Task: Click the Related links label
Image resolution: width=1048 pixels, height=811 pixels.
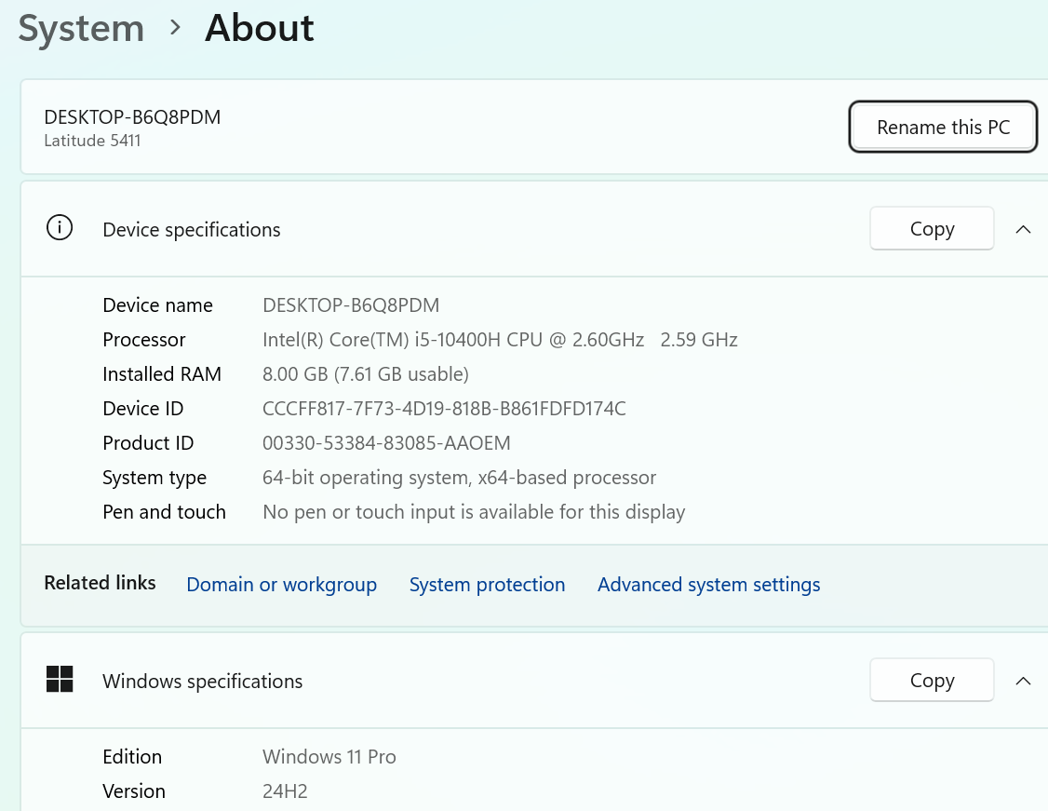Action: pyautogui.click(x=100, y=583)
